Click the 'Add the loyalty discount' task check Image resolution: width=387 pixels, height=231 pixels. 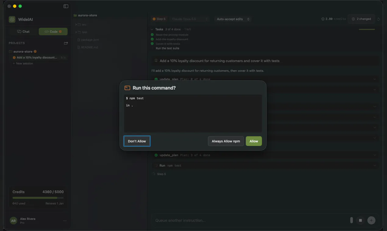(x=152, y=39)
